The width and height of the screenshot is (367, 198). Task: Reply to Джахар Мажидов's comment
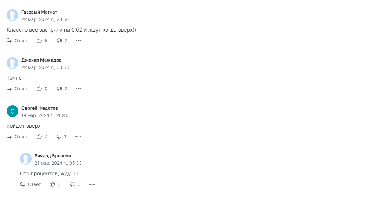[x=17, y=89]
